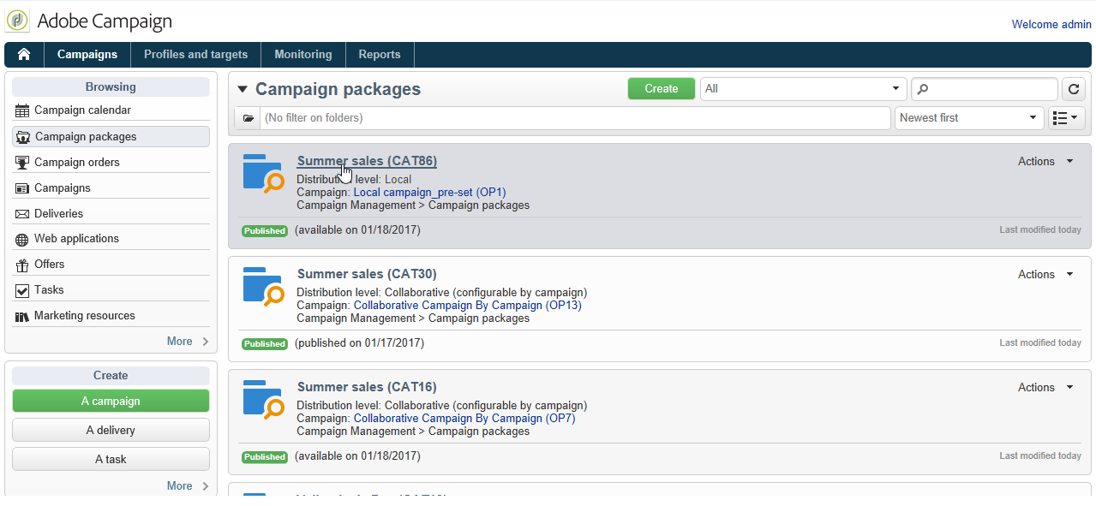Click the folder filter icon
The image size is (1096, 506).
(x=248, y=118)
